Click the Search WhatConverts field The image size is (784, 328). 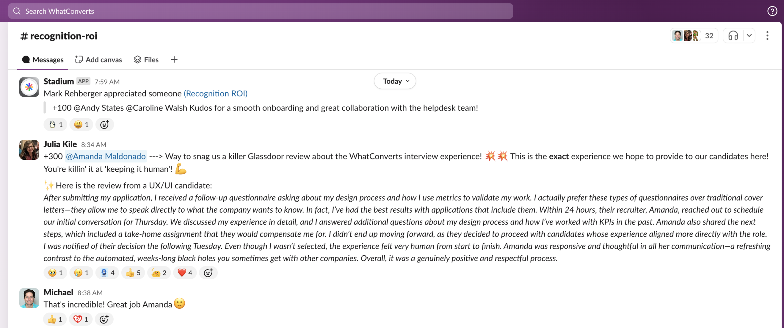[x=260, y=11]
